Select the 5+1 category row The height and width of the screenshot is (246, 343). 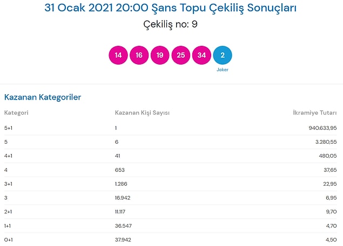pyautogui.click(x=170, y=128)
